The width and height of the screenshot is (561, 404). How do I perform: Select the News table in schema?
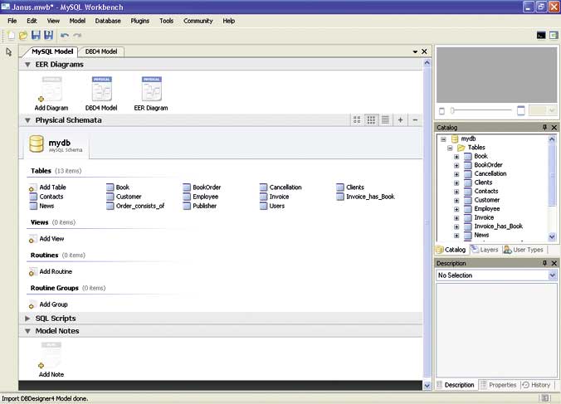point(41,206)
